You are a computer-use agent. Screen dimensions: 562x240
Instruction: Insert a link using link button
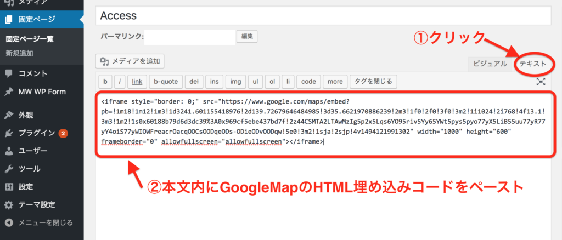(137, 82)
